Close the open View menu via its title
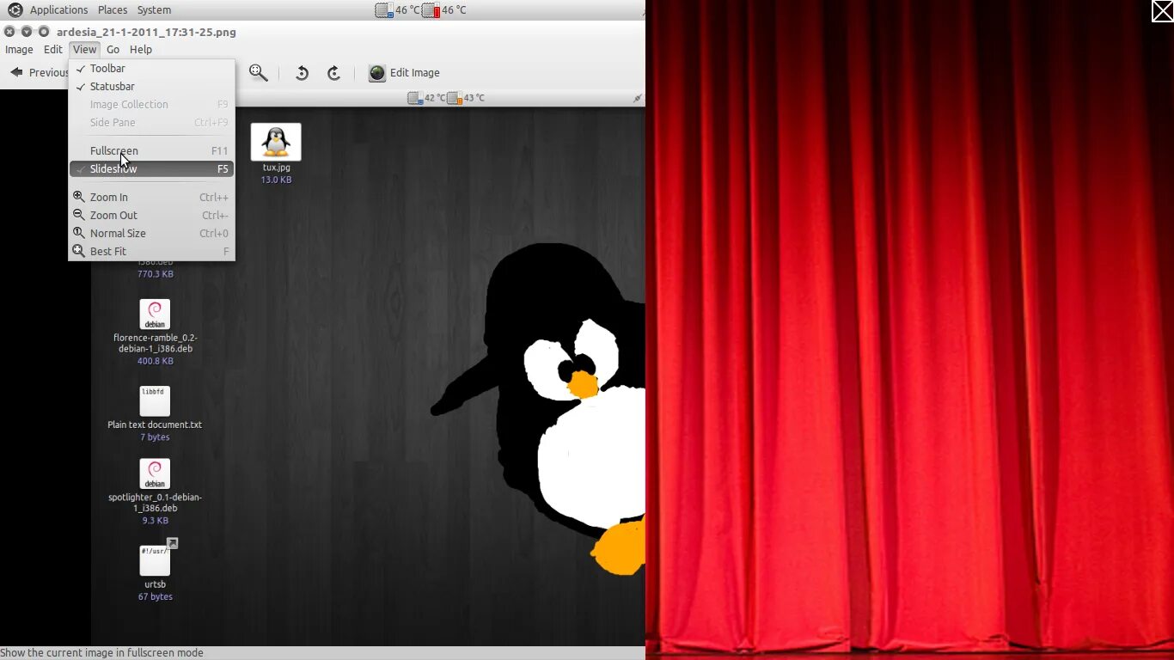The width and height of the screenshot is (1174, 660). pos(84,50)
